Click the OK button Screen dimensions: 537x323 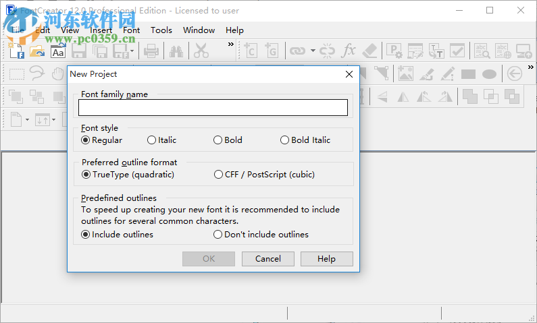209,259
